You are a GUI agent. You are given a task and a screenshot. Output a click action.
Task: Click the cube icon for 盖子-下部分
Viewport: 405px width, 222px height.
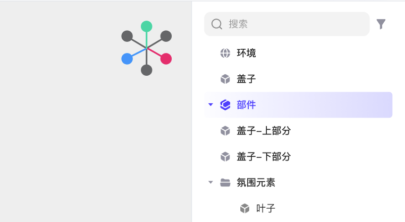pyautogui.click(x=225, y=157)
